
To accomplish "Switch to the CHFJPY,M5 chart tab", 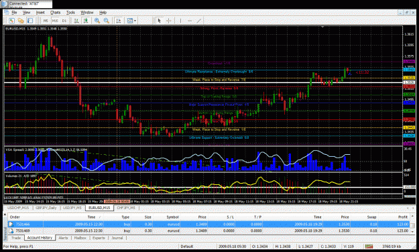I will [x=126, y=208].
